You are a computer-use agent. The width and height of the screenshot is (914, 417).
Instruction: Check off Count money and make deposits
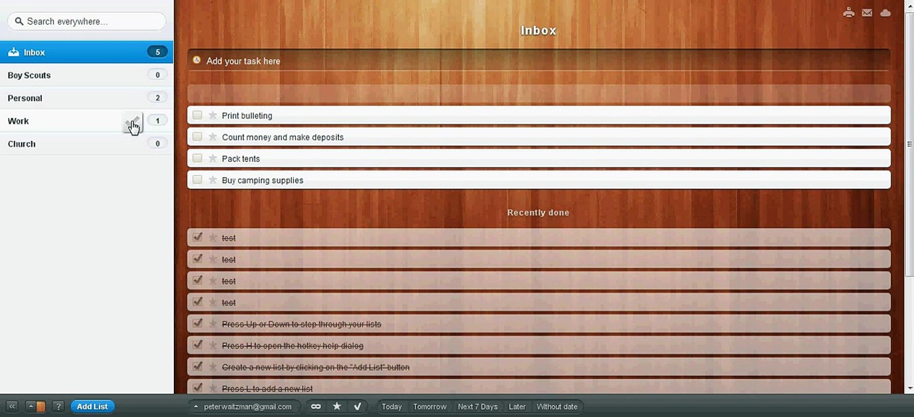(198, 136)
